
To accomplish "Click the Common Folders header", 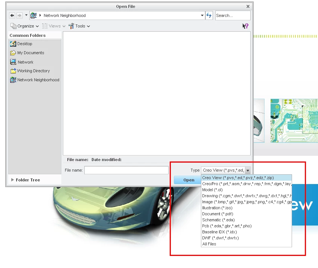I will coord(27,35).
